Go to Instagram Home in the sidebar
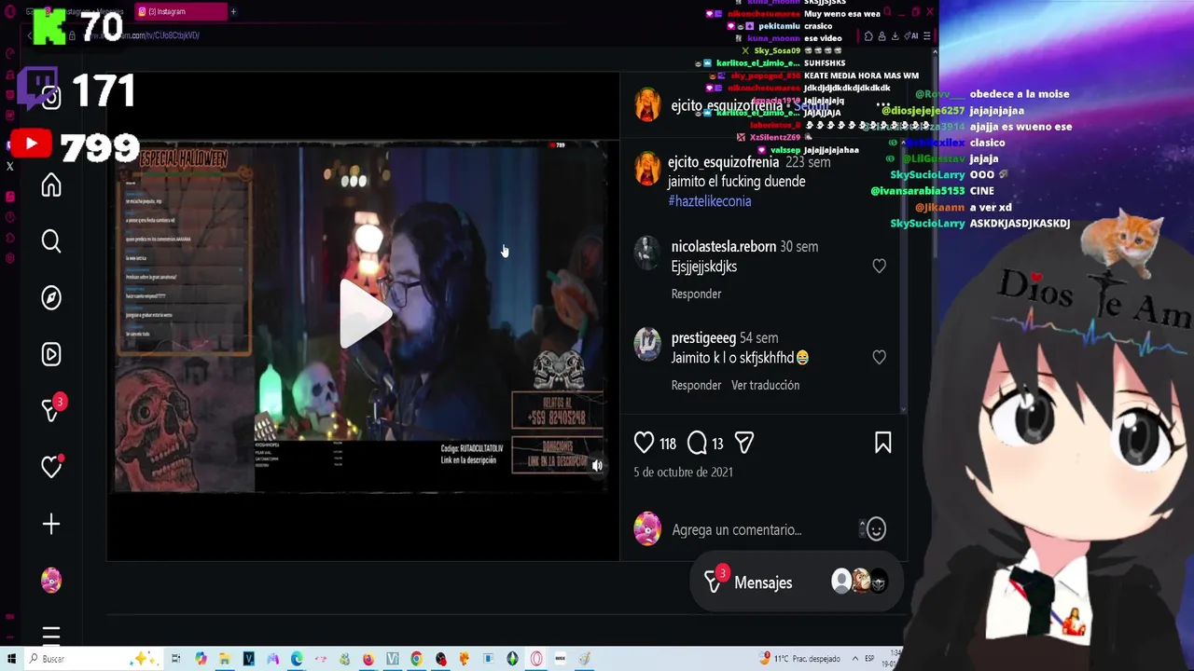Viewport: 1194px width, 671px height. point(51,185)
